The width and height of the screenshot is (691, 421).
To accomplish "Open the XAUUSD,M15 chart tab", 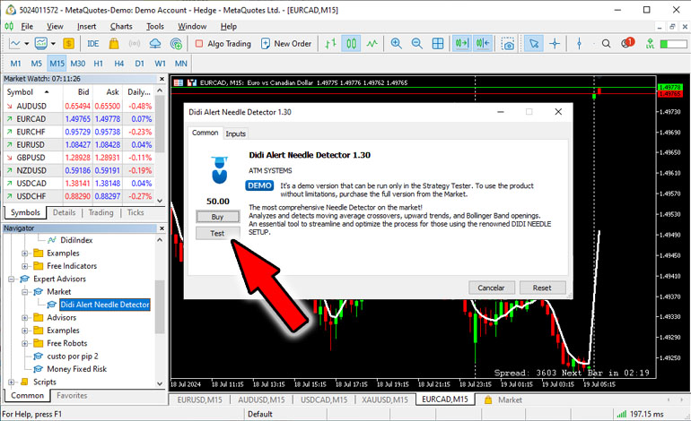I will click(385, 400).
